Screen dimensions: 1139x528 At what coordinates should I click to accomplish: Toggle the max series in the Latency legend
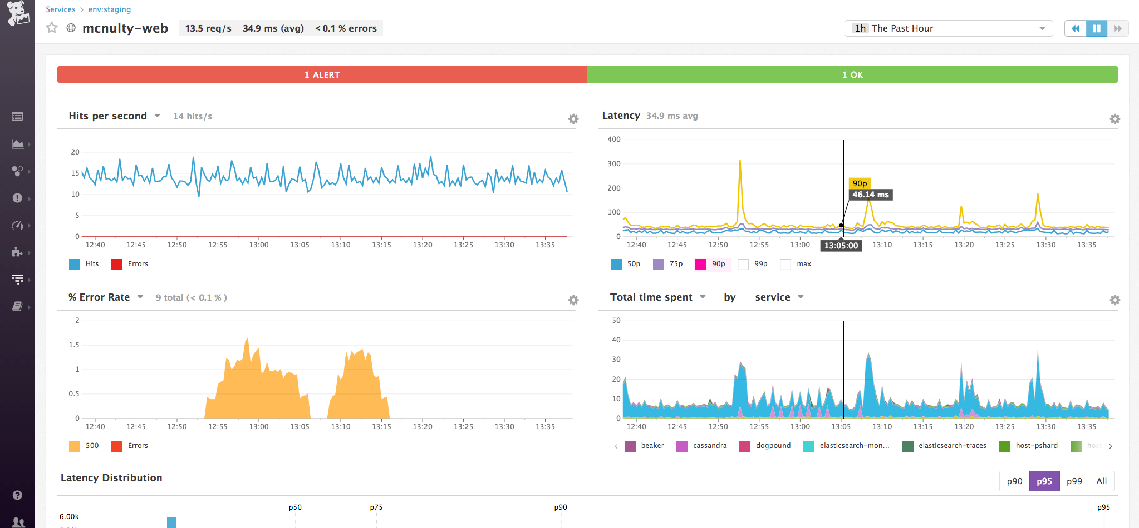(x=796, y=264)
